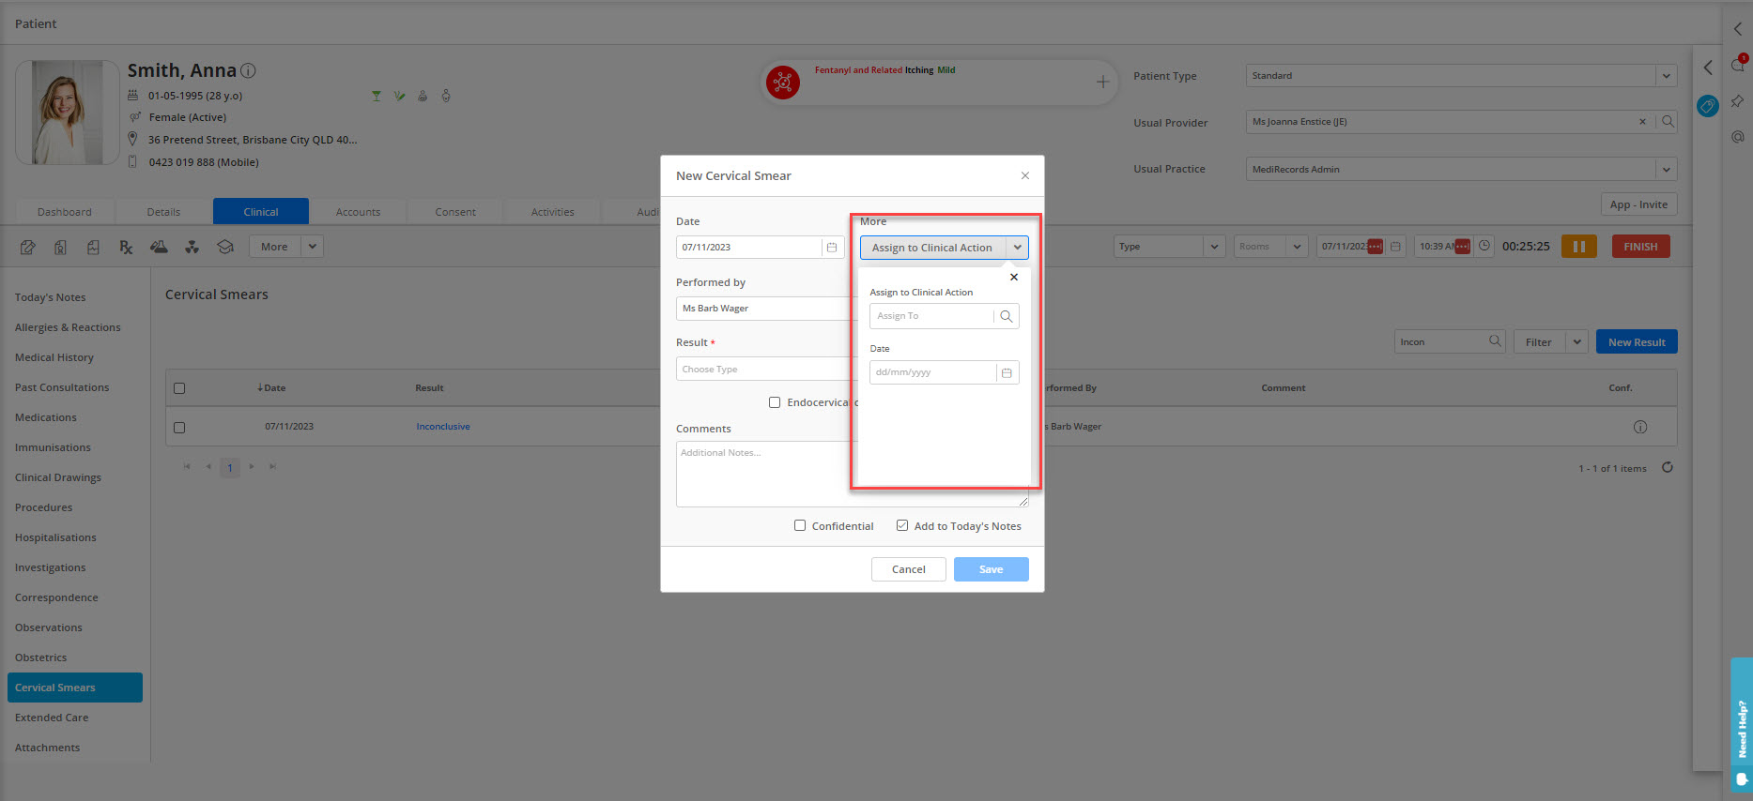Open the consultation Type dropdown

point(1169,247)
